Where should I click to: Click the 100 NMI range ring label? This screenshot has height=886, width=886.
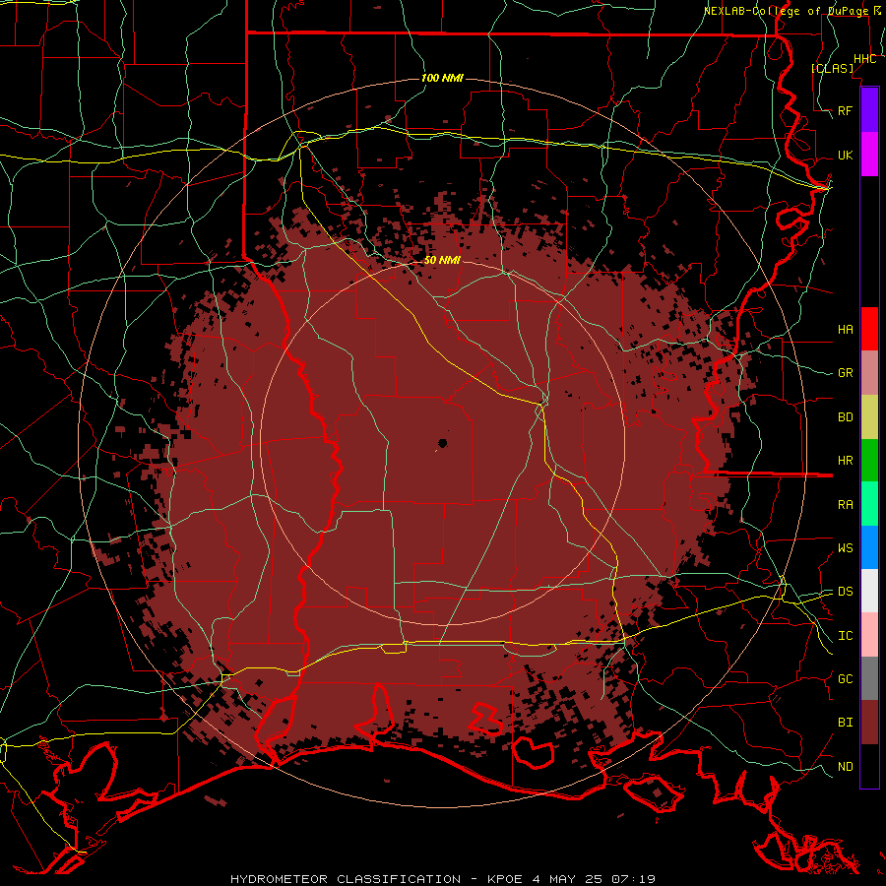(442, 78)
